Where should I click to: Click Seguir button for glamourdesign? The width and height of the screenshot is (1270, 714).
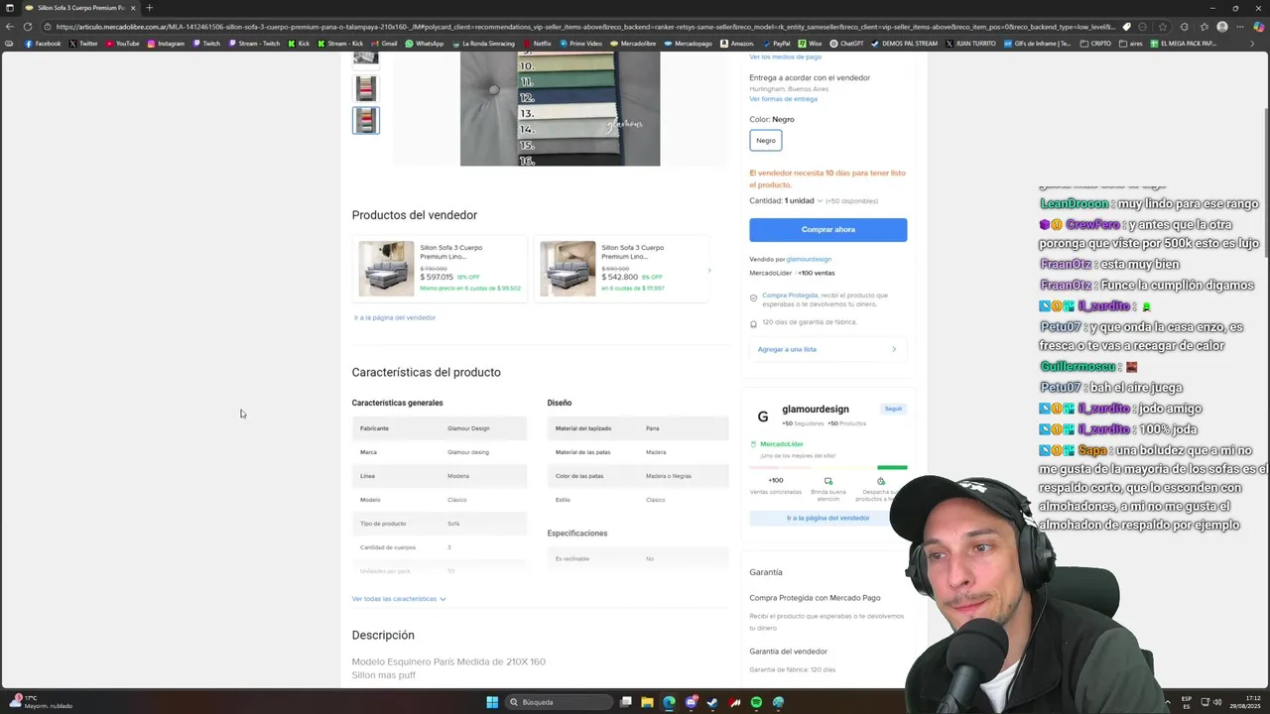click(893, 409)
